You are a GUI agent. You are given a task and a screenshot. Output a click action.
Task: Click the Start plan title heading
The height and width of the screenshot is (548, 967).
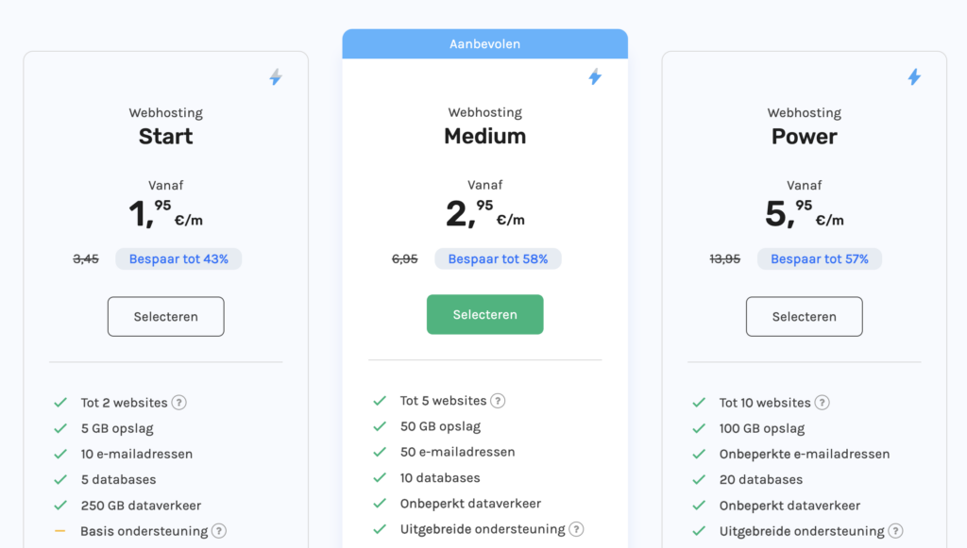click(165, 137)
